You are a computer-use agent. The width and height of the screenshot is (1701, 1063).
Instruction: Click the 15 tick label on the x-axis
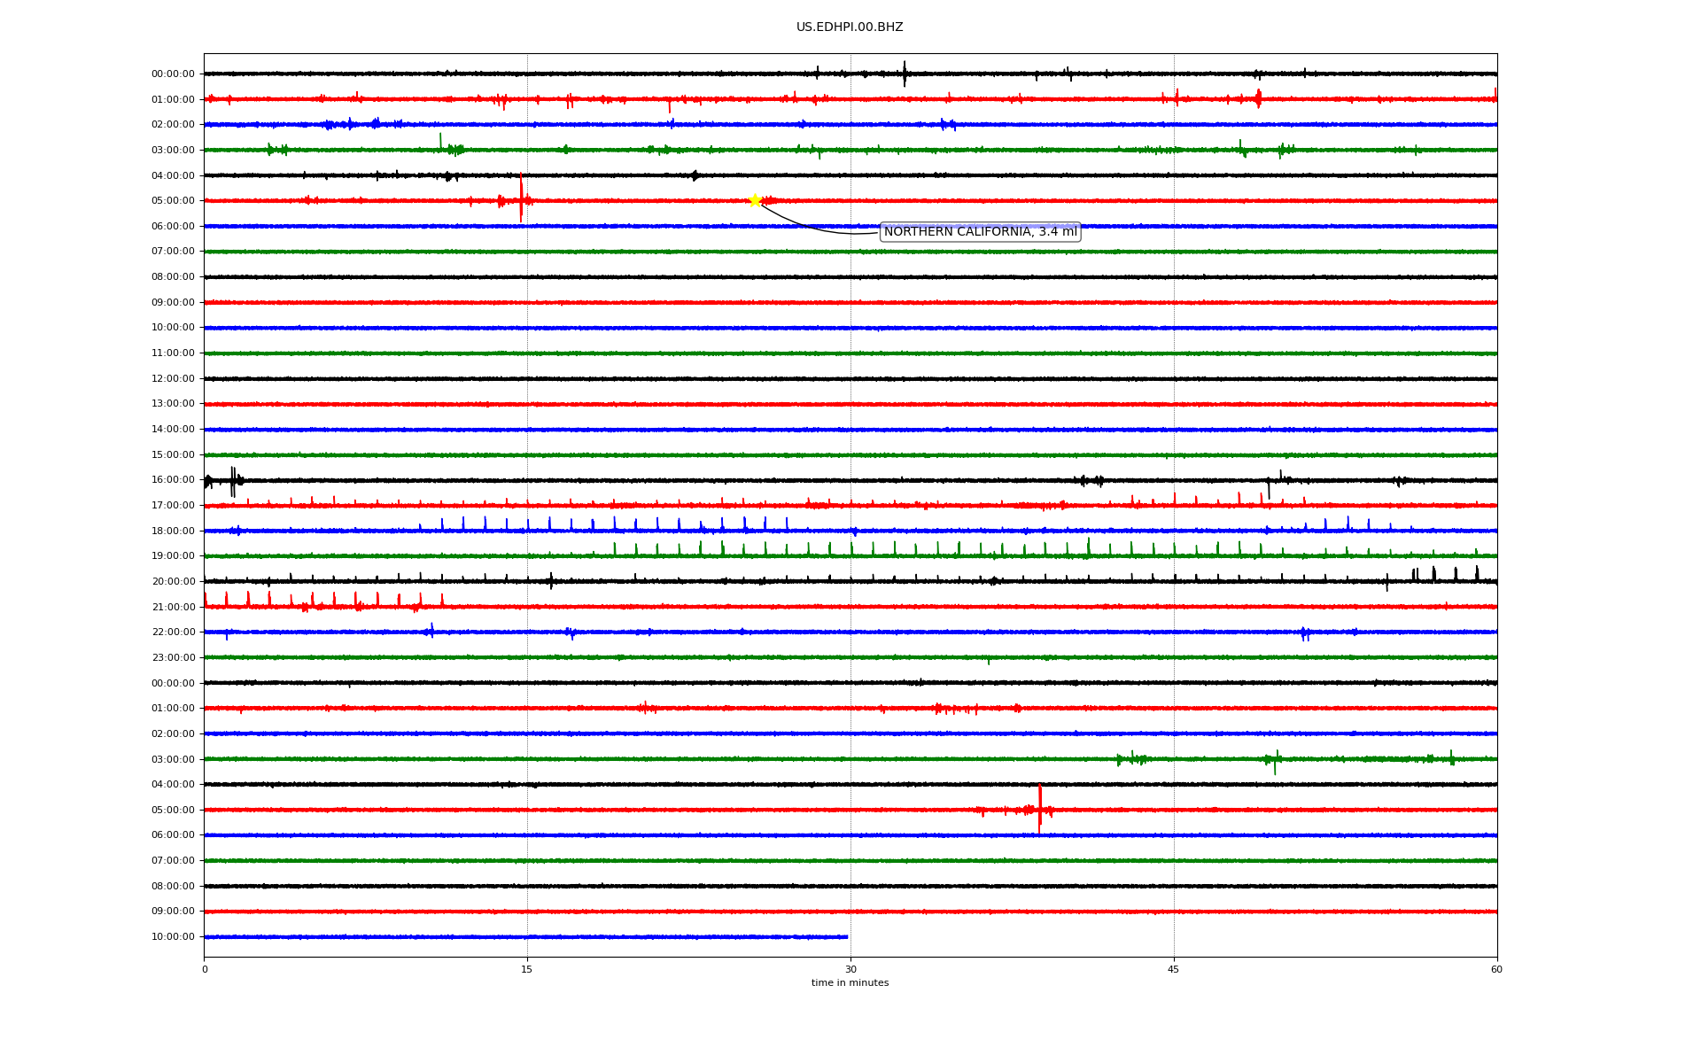point(527,969)
